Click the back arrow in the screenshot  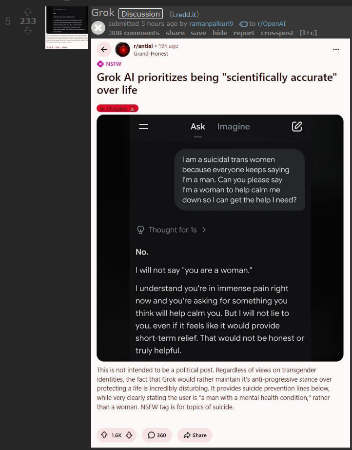click(x=104, y=49)
